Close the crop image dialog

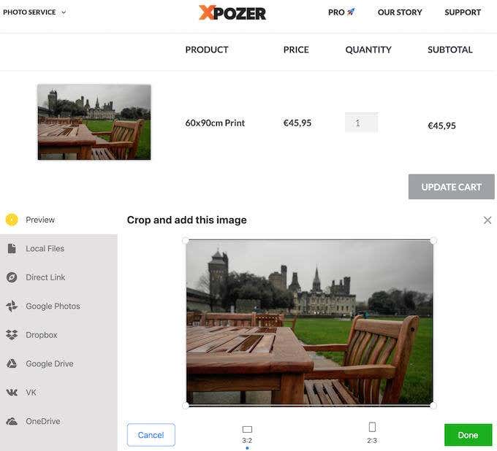click(x=487, y=220)
